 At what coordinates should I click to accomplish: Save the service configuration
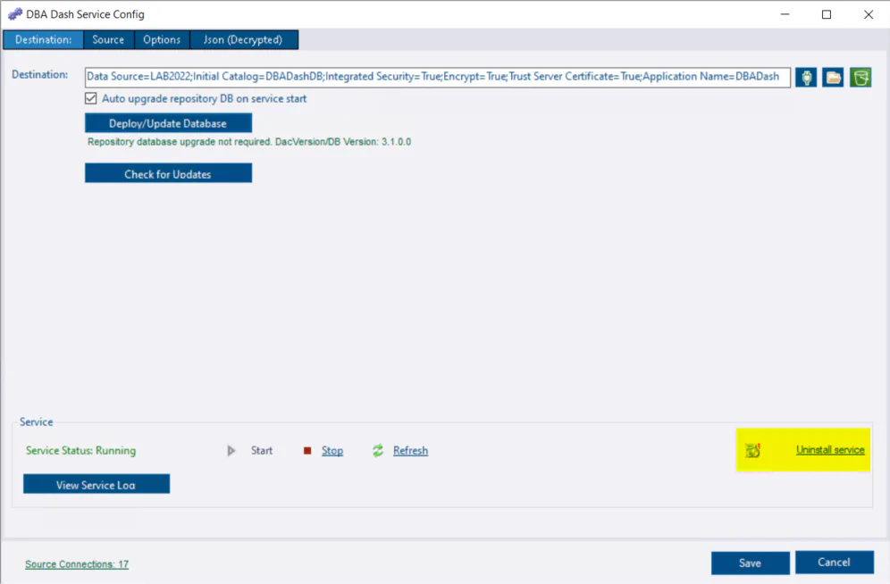point(750,563)
